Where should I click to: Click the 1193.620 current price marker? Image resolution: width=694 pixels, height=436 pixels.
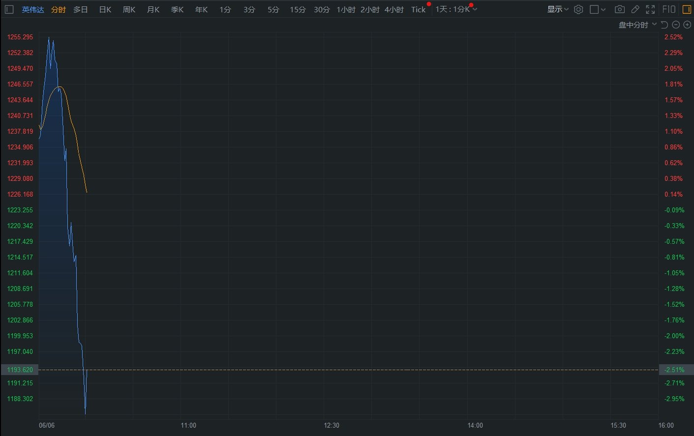pos(20,370)
